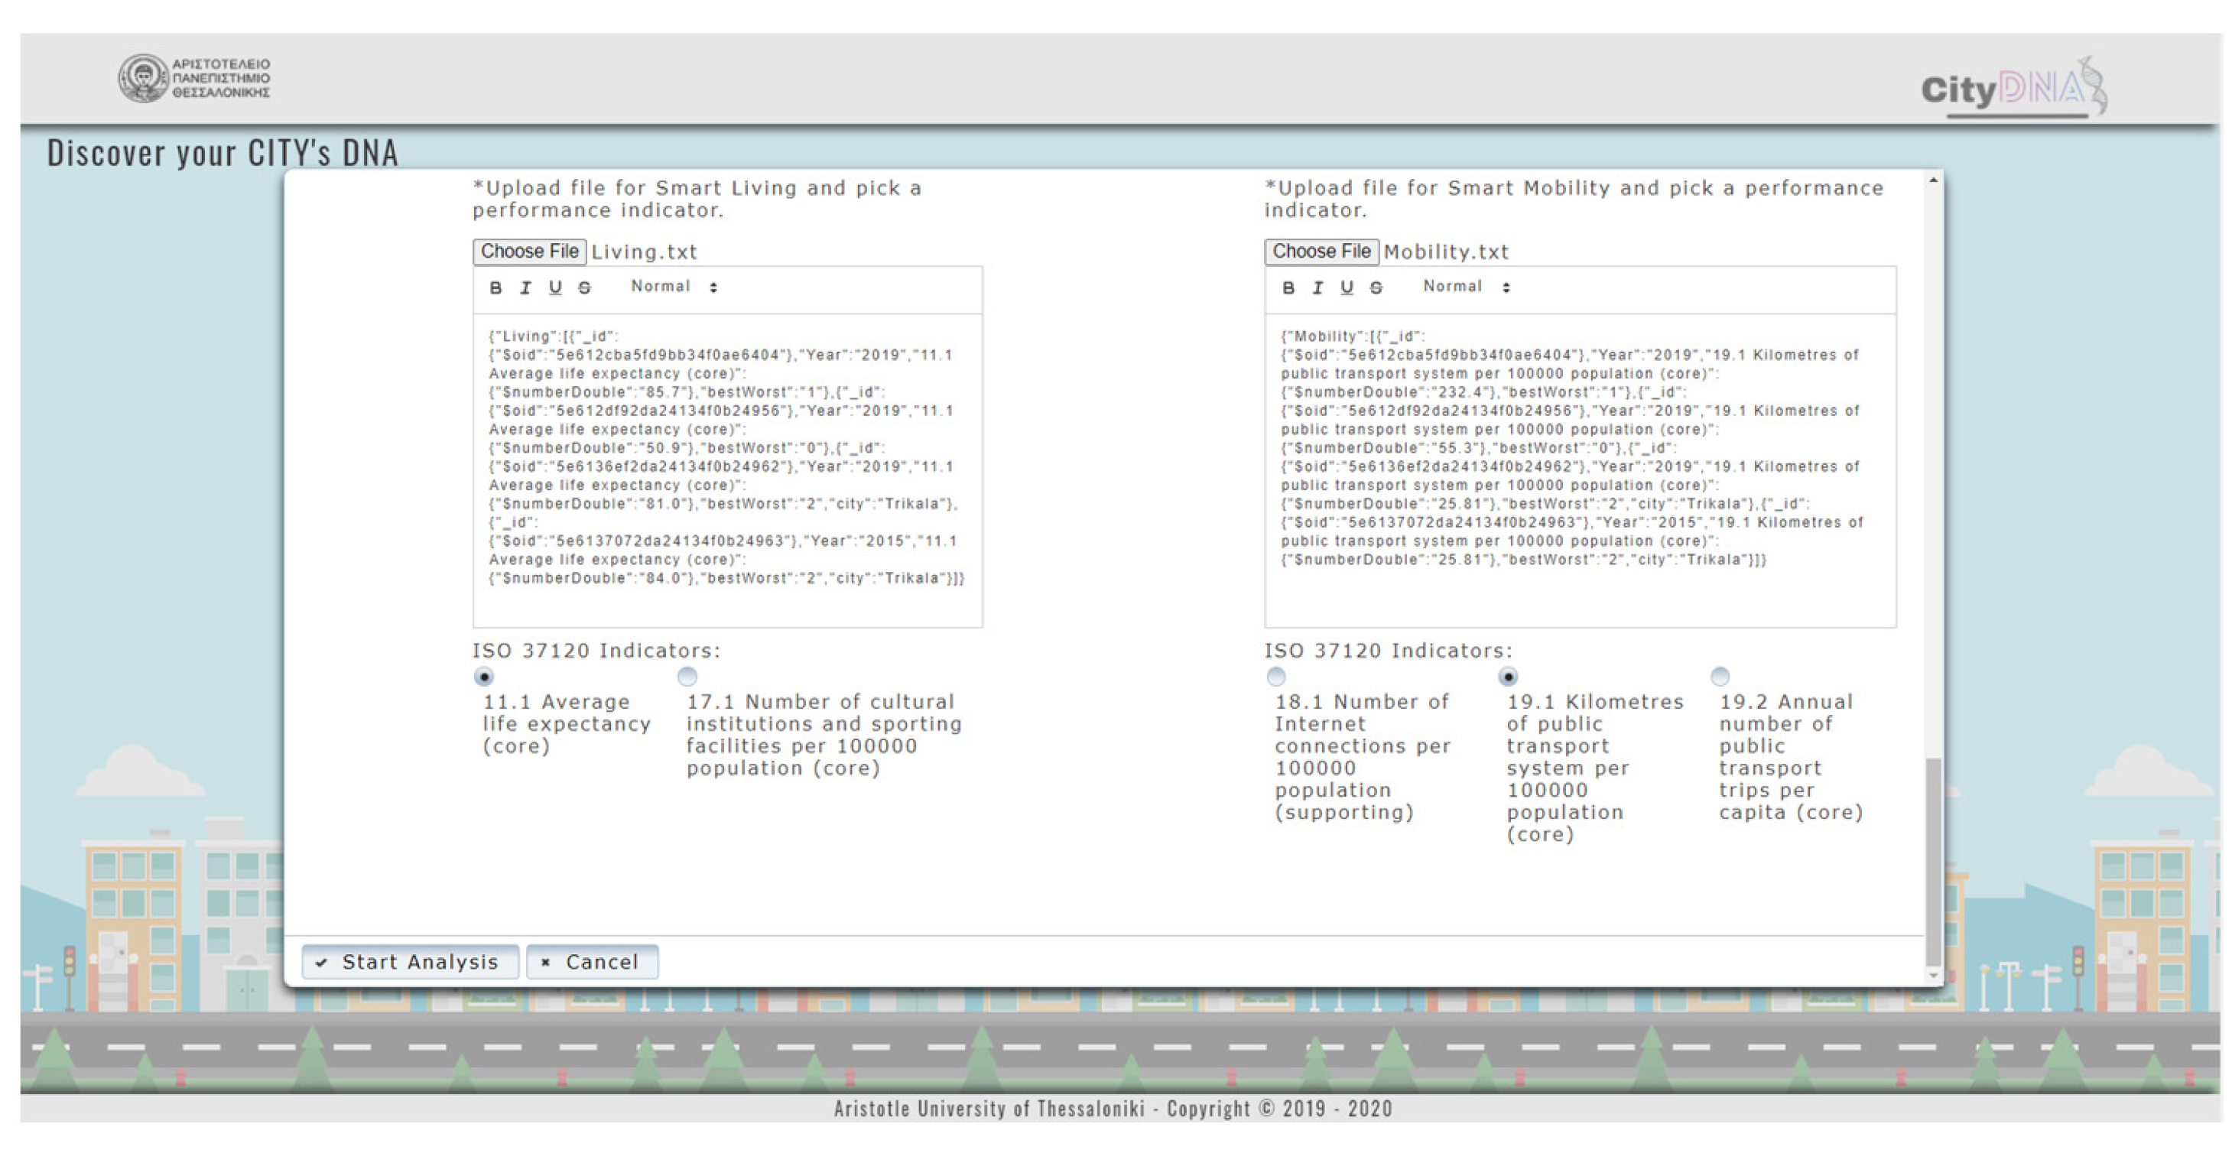Toggle strikethrough in the Mobility editor toolbar
Screen dimensions: 2232x1150
click(1376, 287)
